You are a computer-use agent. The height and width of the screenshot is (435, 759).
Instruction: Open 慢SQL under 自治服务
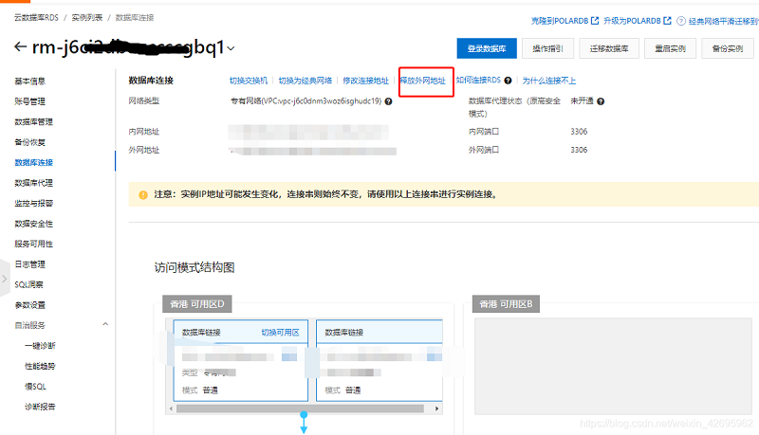tap(35, 386)
